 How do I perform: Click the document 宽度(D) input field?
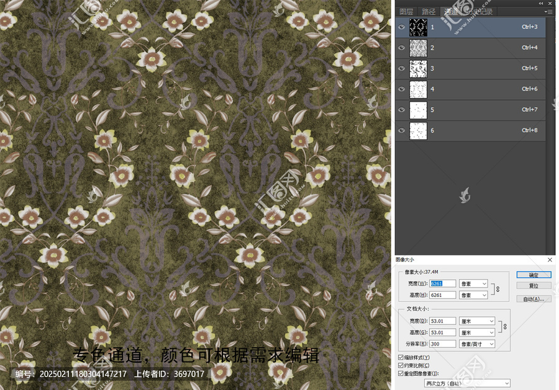click(x=442, y=321)
